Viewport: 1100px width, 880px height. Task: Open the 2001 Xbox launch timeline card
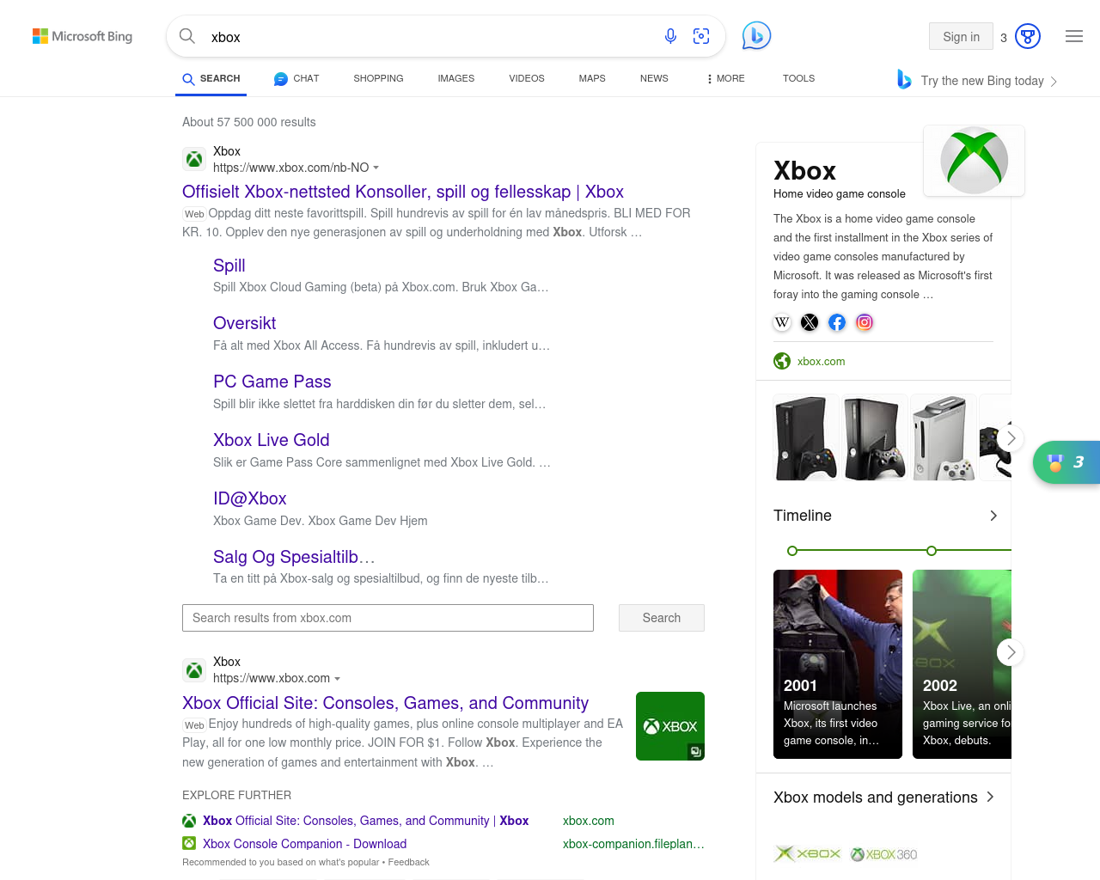click(x=838, y=663)
